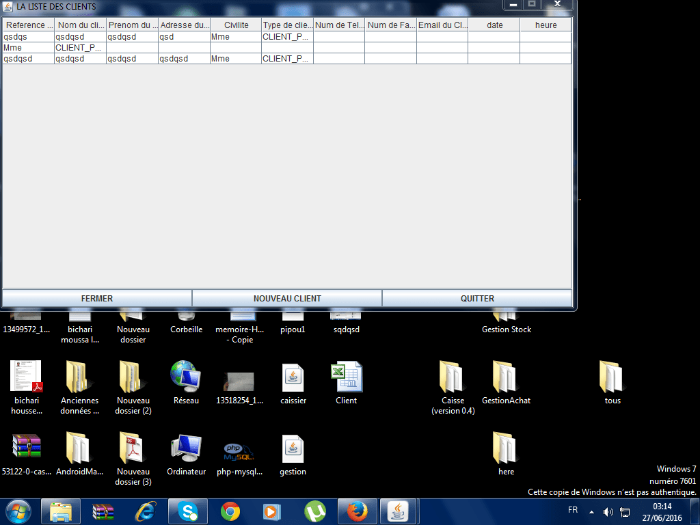The image size is (700, 525).
Task: Click the volume icon in system tray
Action: point(608,511)
